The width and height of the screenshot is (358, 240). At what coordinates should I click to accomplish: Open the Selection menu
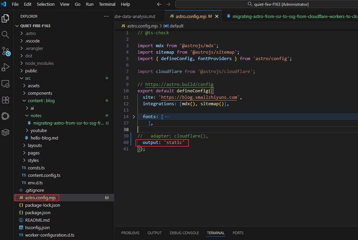coord(45,4)
